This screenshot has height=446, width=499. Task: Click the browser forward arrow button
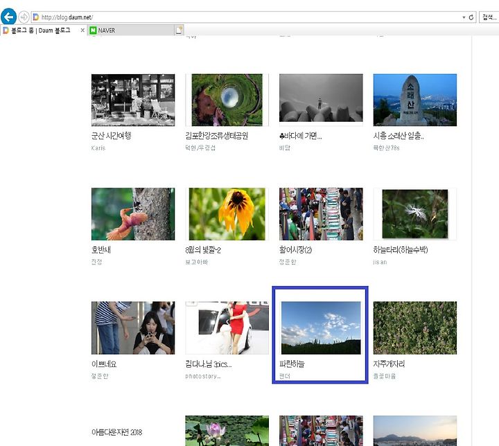point(24,17)
